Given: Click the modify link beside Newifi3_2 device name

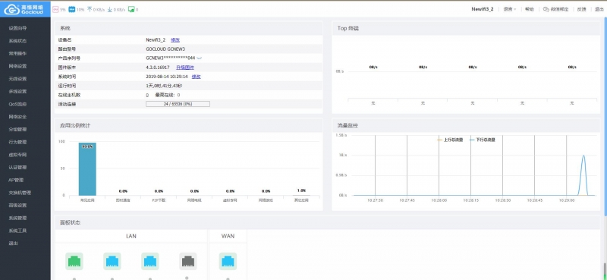Looking at the screenshot, I should point(175,40).
